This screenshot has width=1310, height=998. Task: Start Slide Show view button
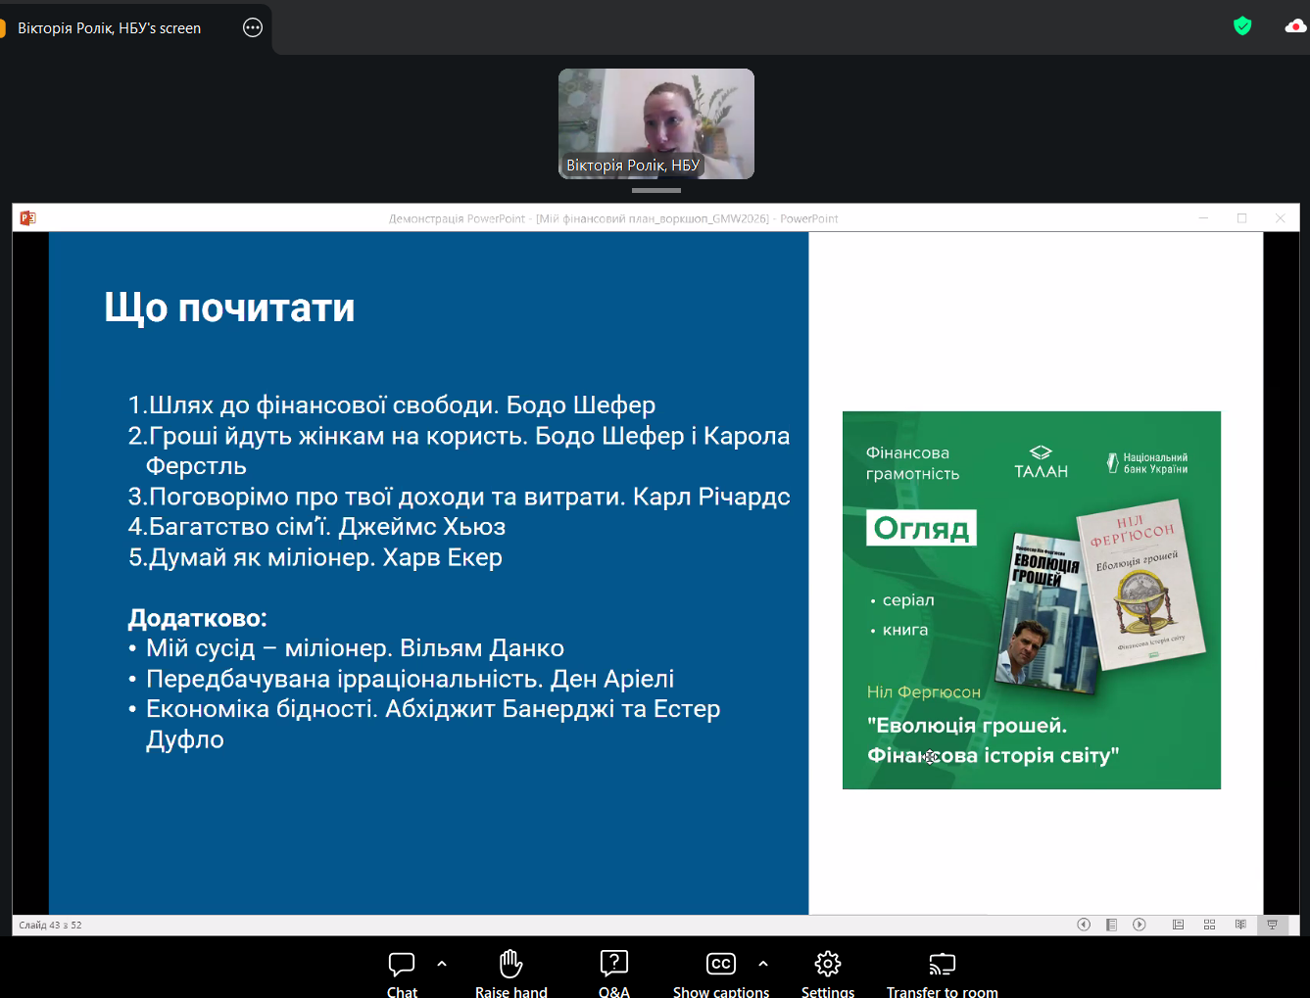point(1272,925)
